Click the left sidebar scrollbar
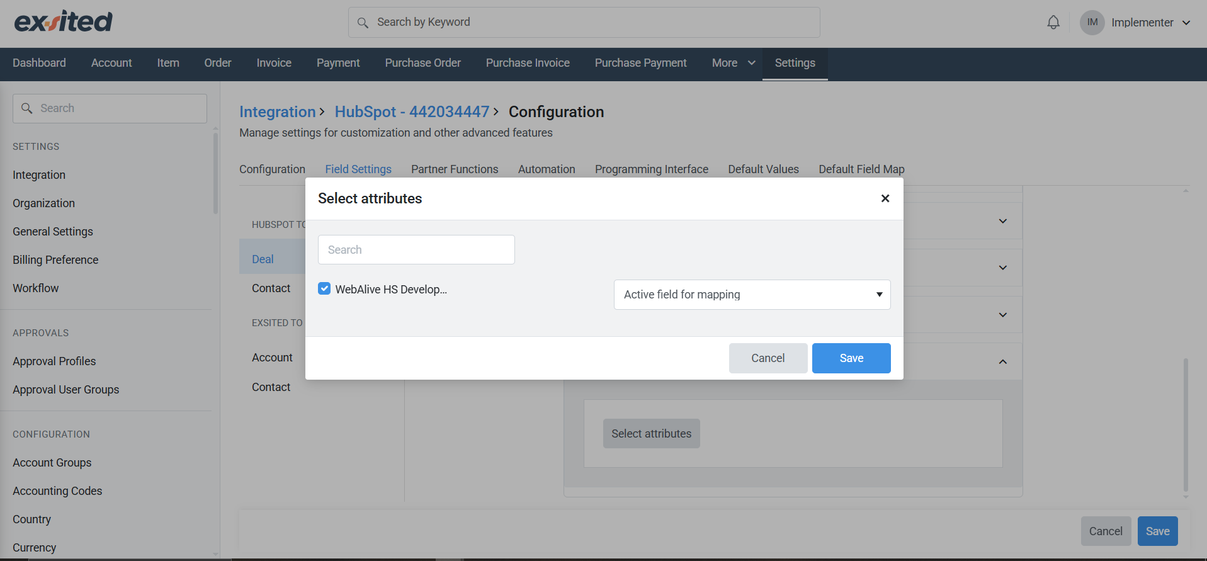This screenshot has height=561, width=1207. (x=215, y=173)
